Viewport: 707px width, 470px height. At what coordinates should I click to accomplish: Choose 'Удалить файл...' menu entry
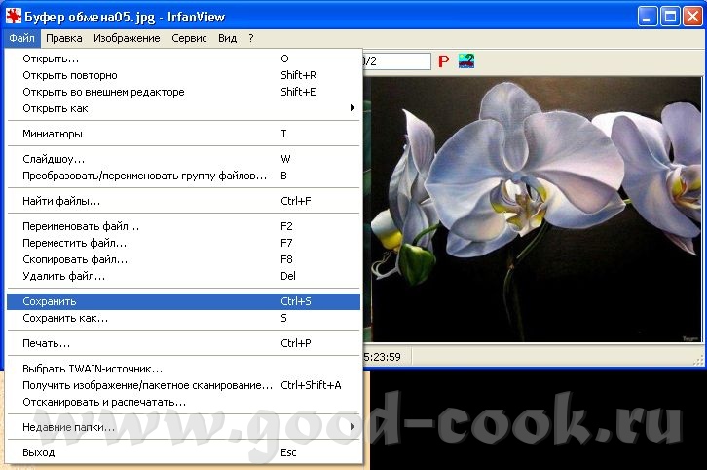pyautogui.click(x=63, y=276)
